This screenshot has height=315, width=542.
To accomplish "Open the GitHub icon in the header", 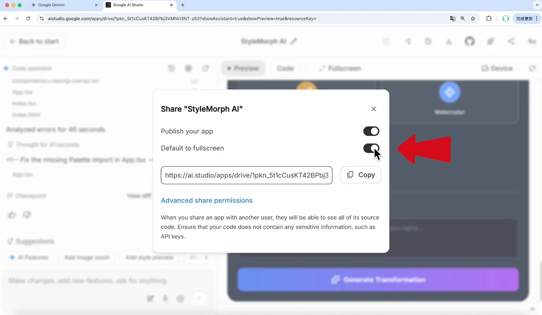I will (470, 41).
